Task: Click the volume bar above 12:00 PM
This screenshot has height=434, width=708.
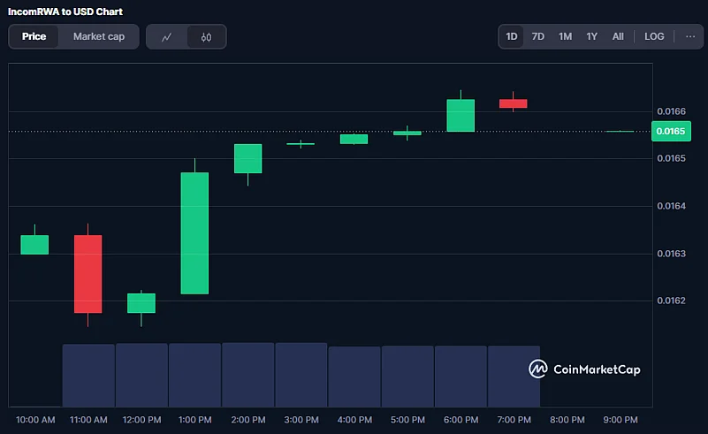Action: pos(141,376)
